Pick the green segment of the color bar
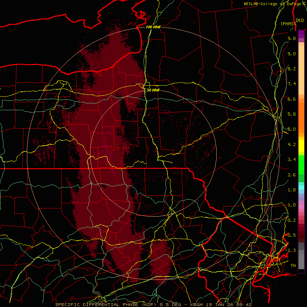 [x=301, y=164]
